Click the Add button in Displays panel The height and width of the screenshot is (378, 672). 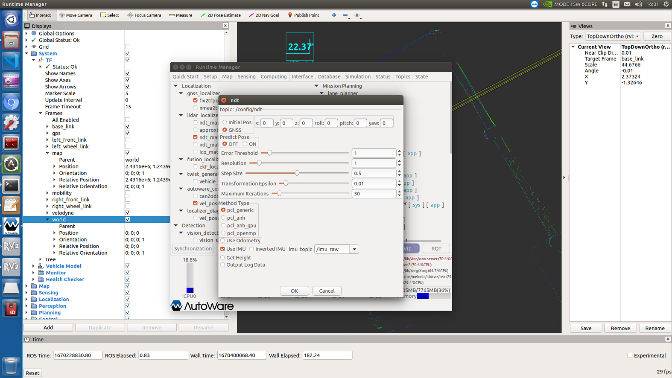(x=48, y=328)
